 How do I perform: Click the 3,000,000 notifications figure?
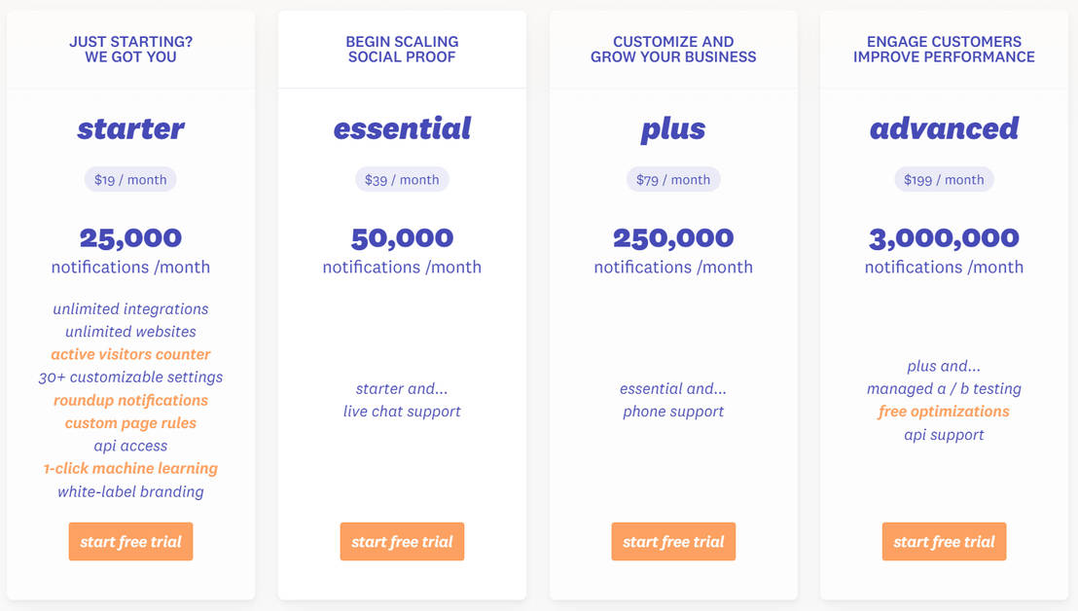(x=944, y=238)
